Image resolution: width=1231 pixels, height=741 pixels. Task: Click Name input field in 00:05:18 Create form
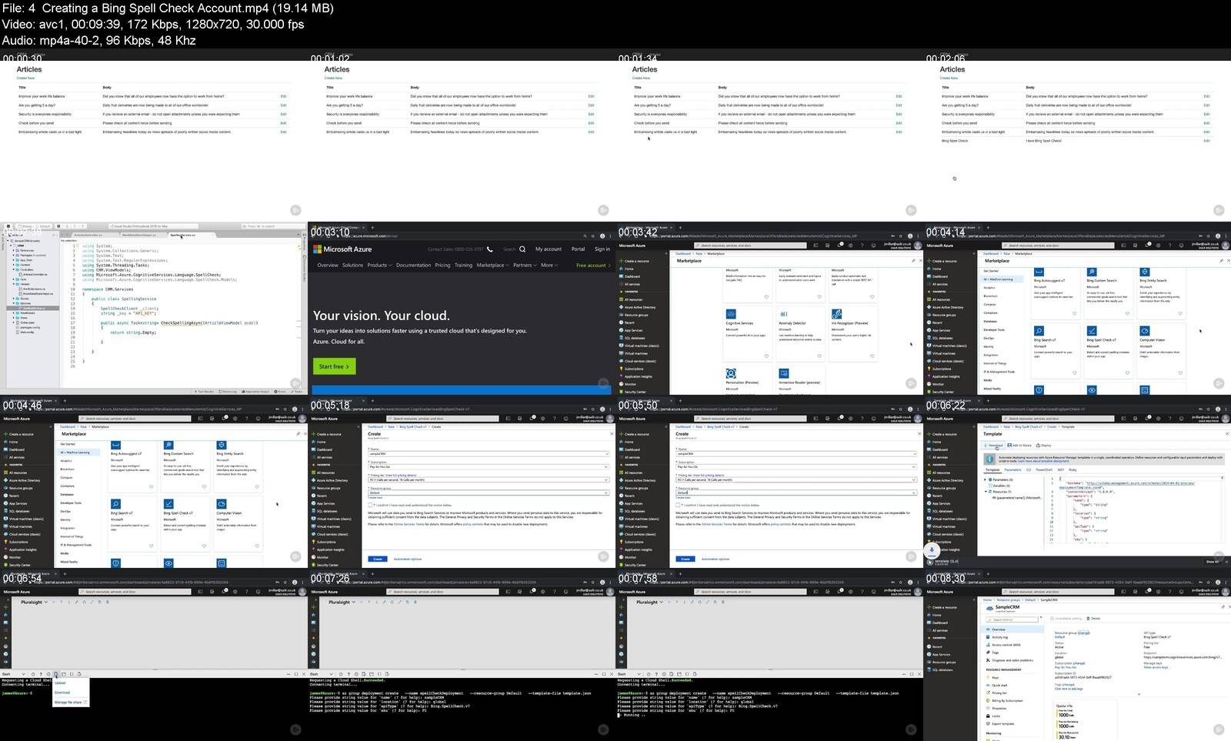point(489,454)
